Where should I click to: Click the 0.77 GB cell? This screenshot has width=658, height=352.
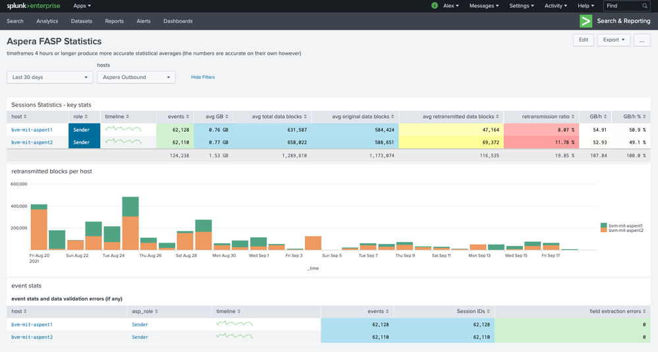coord(213,142)
